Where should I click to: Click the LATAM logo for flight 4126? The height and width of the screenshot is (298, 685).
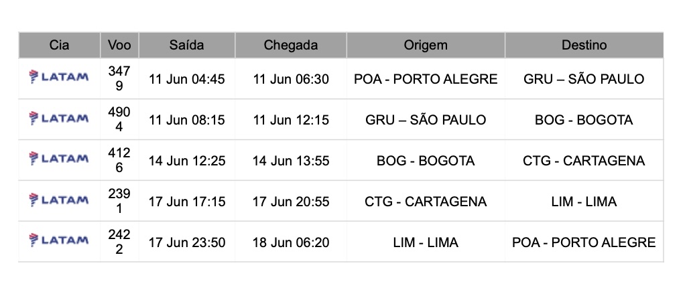(59, 159)
